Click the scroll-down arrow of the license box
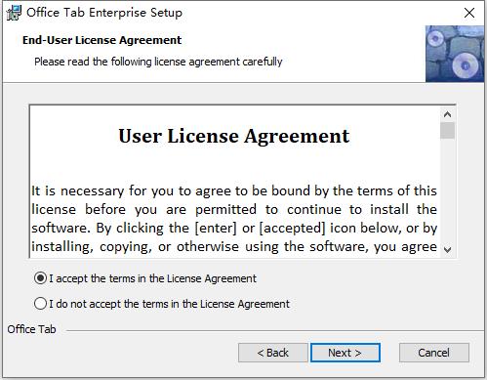Image resolution: width=487 pixels, height=380 pixels. [x=447, y=250]
